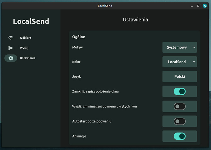Click the Kolor setting label

76,62
